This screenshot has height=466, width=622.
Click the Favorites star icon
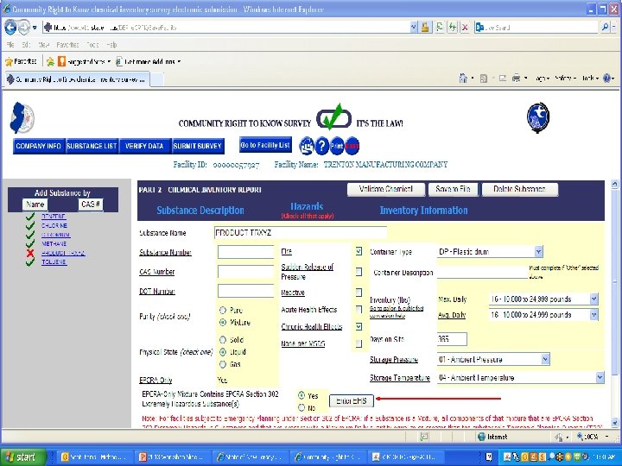pos(9,62)
